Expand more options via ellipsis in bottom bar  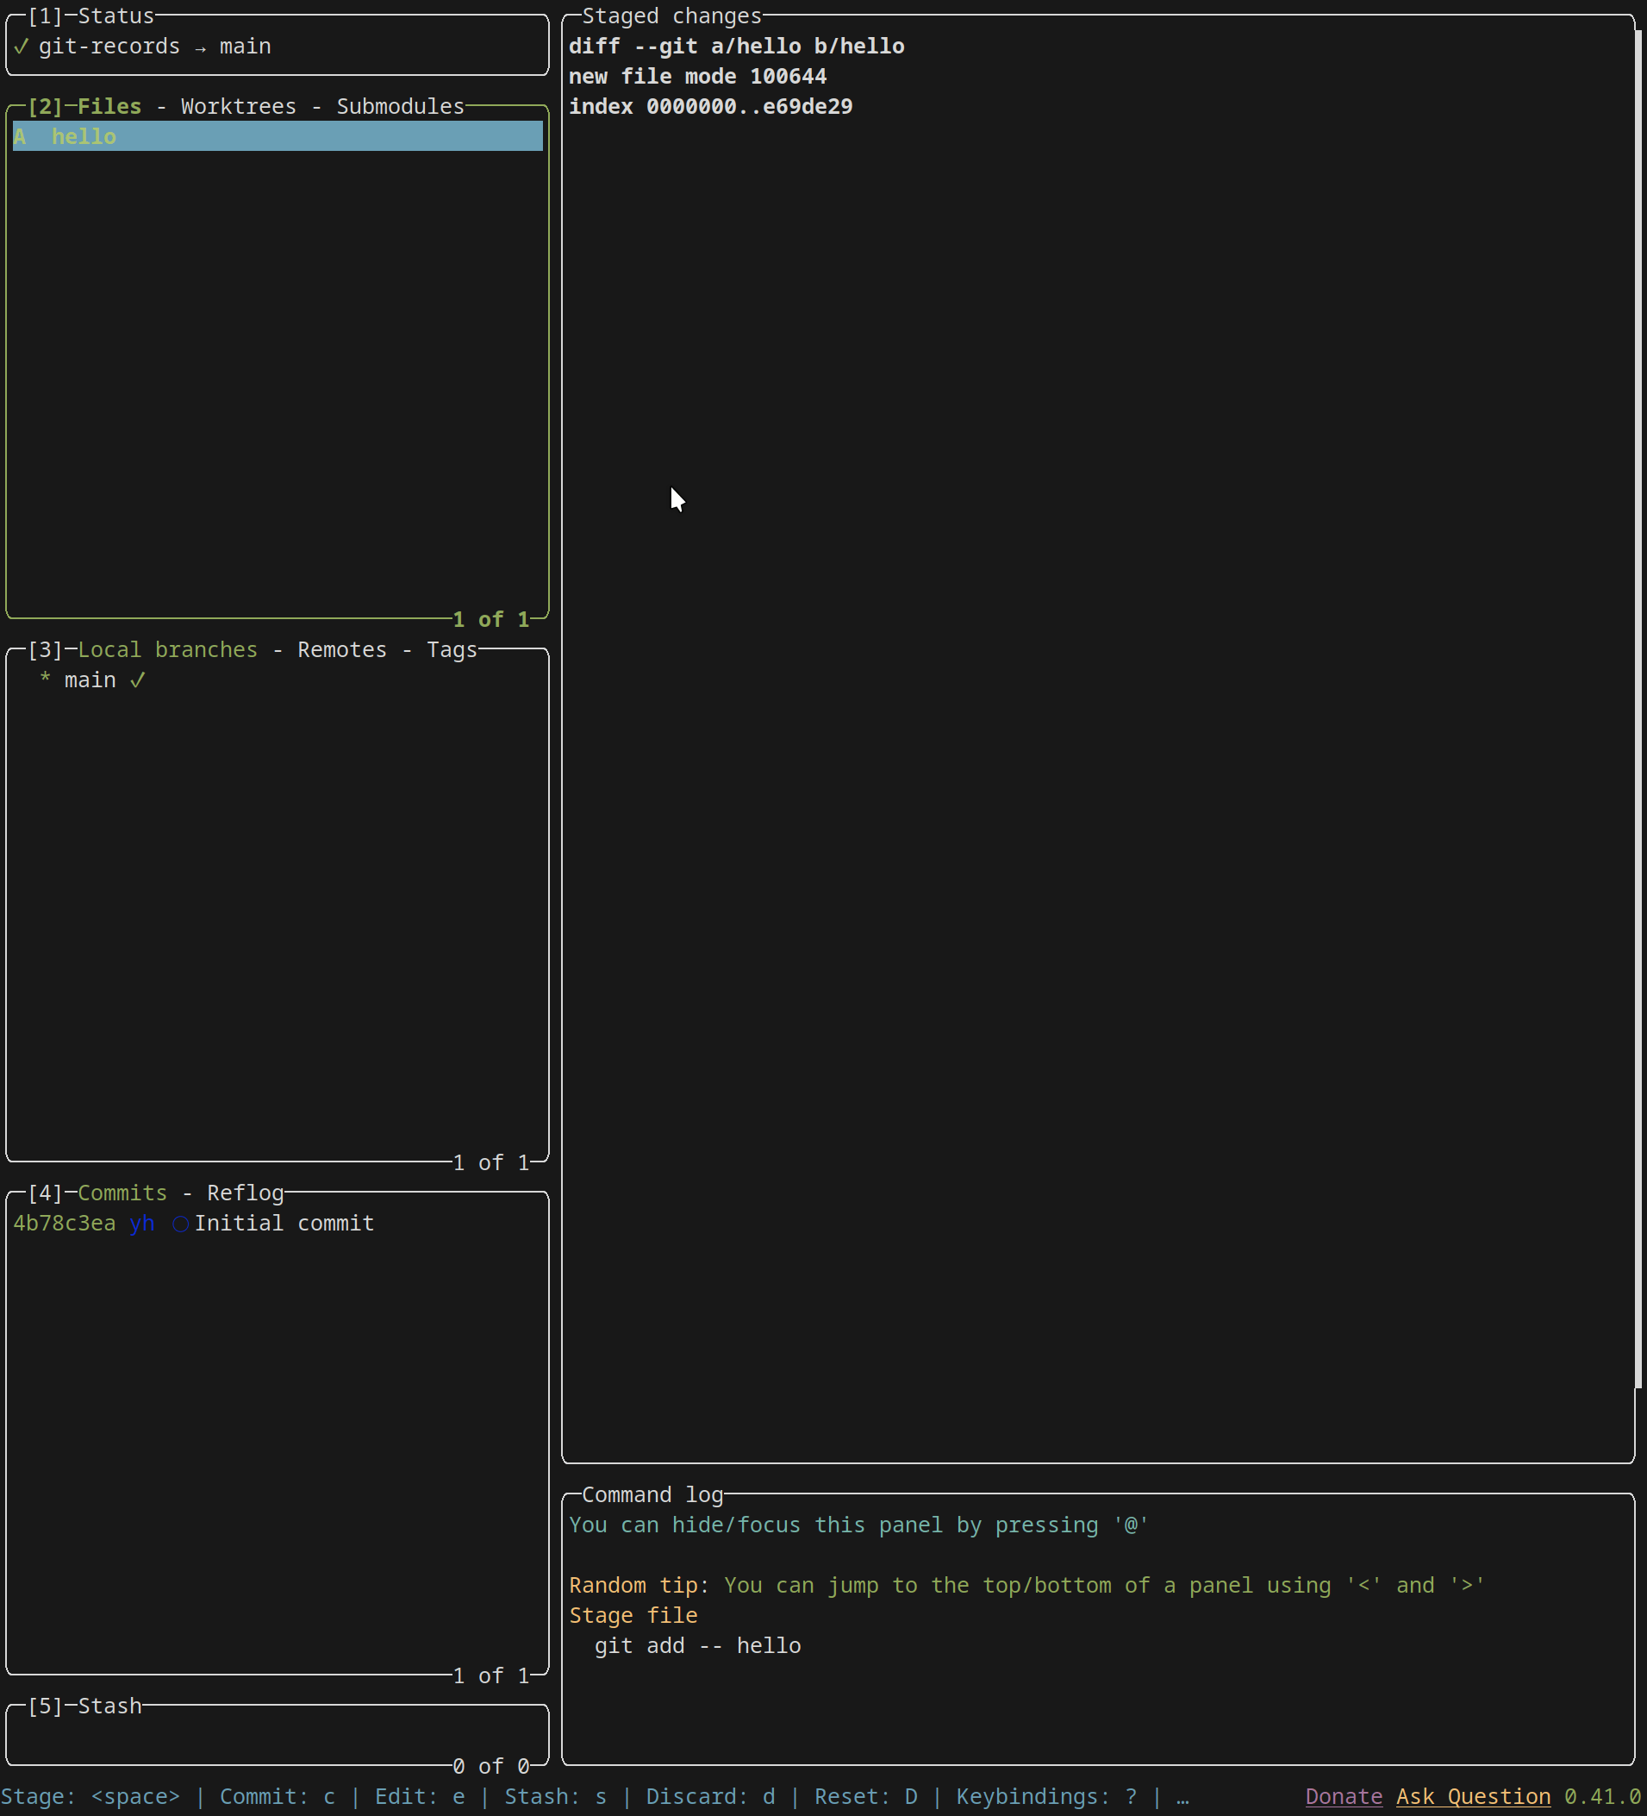click(1182, 1796)
